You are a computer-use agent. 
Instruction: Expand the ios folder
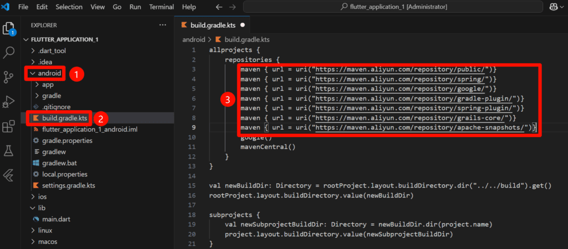pos(42,196)
